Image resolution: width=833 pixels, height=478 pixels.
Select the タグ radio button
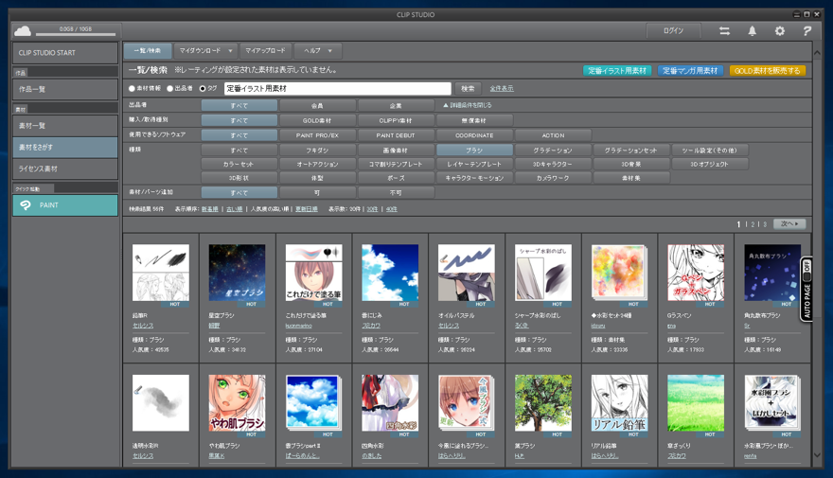[x=203, y=89]
